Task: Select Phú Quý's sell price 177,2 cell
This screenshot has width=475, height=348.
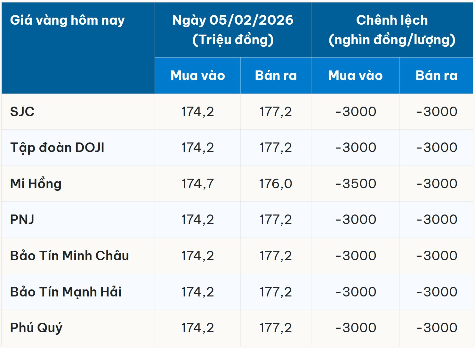Action: click(x=276, y=328)
